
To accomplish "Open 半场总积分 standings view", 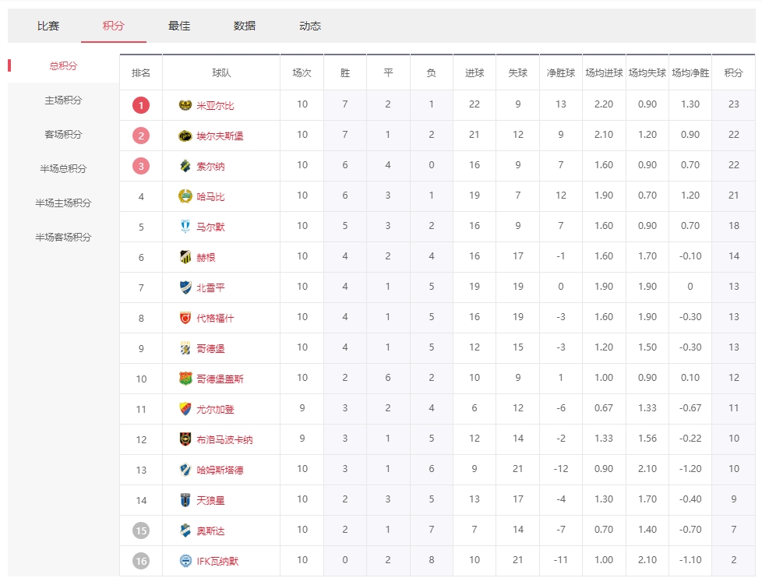I will coord(63,169).
